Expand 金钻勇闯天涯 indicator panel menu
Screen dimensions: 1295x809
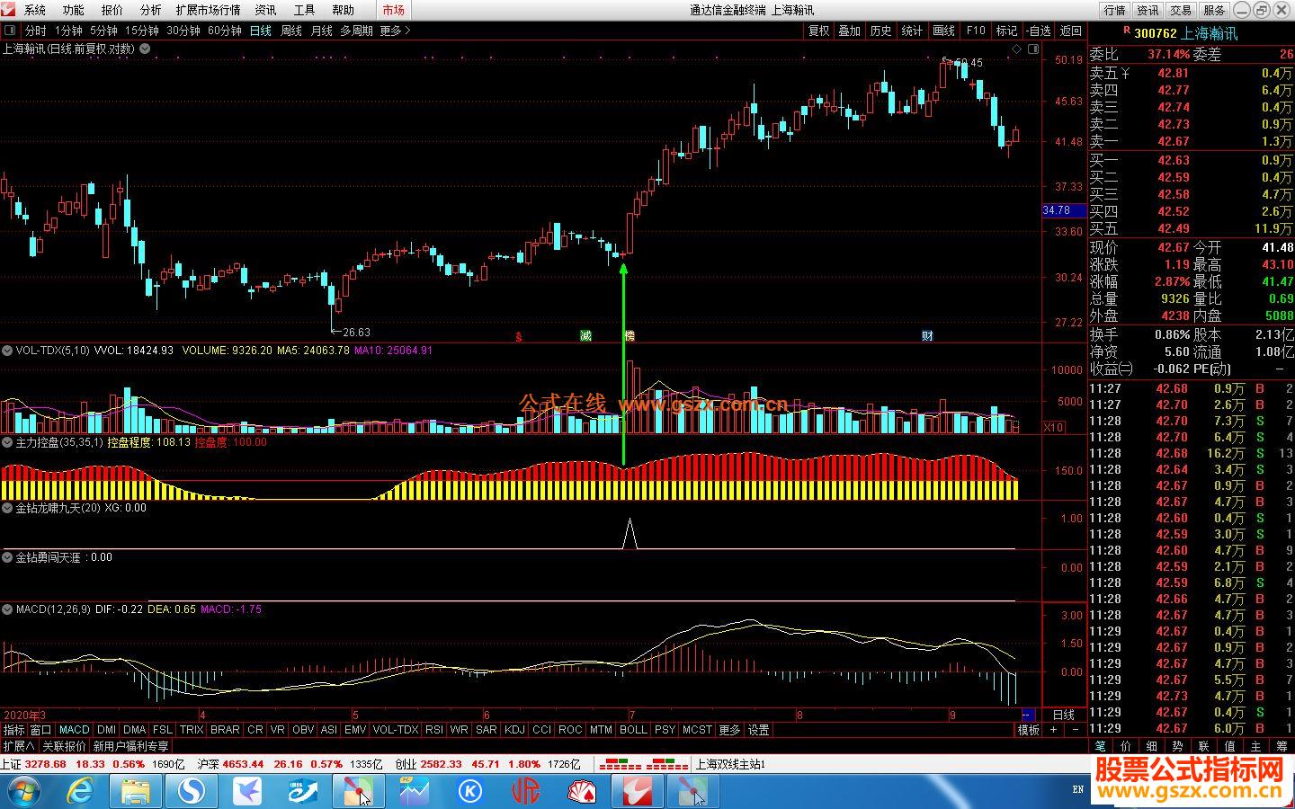click(7, 557)
